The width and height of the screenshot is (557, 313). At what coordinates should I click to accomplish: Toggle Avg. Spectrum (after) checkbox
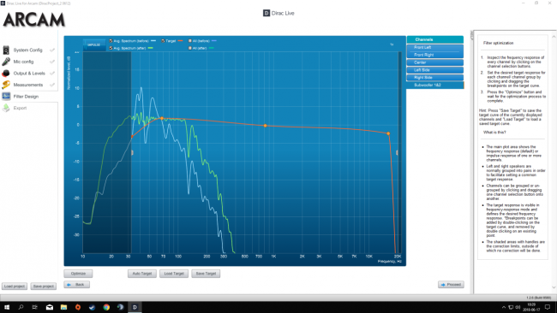111,48
